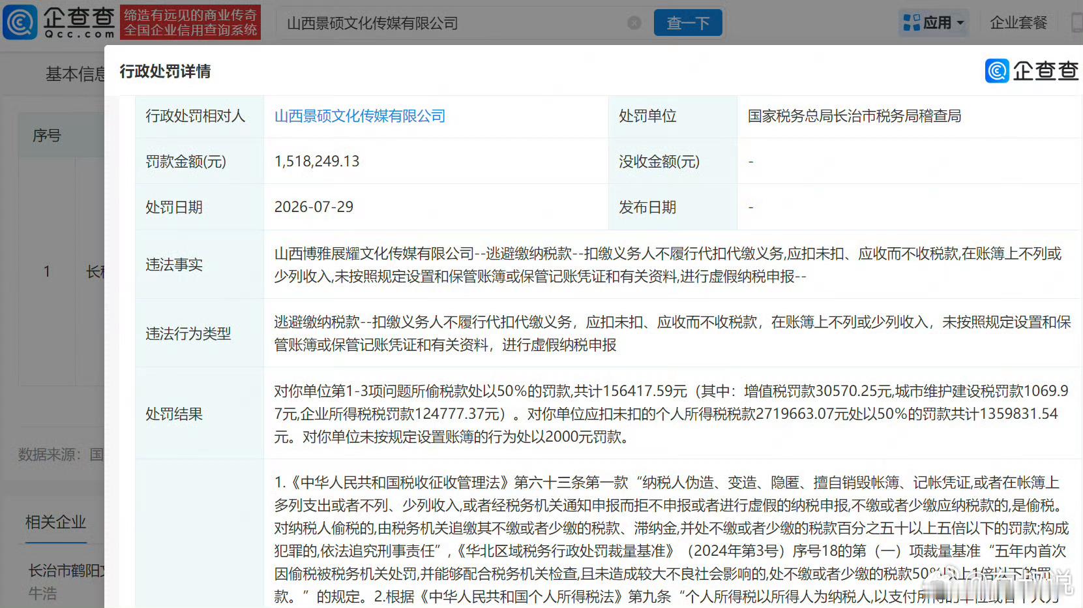The image size is (1083, 608).
Task: Click the company name search input field
Action: (454, 23)
